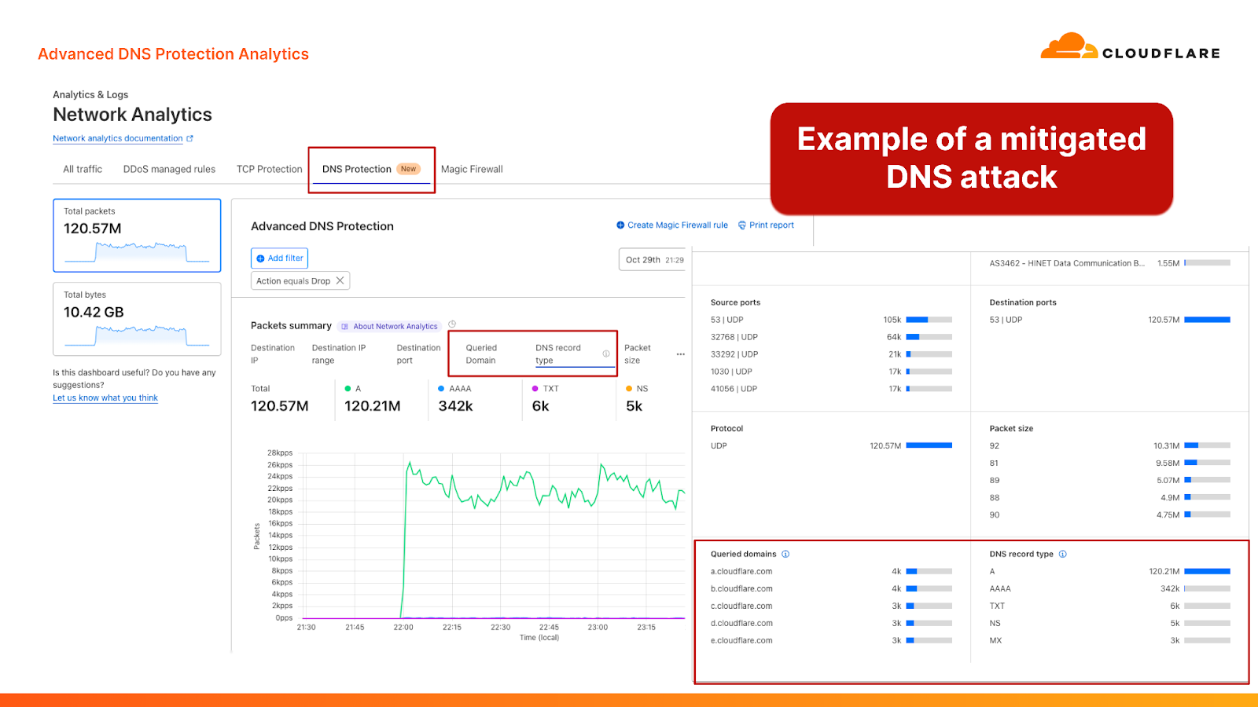Click the Add filter button
1258x707 pixels.
[x=280, y=258]
